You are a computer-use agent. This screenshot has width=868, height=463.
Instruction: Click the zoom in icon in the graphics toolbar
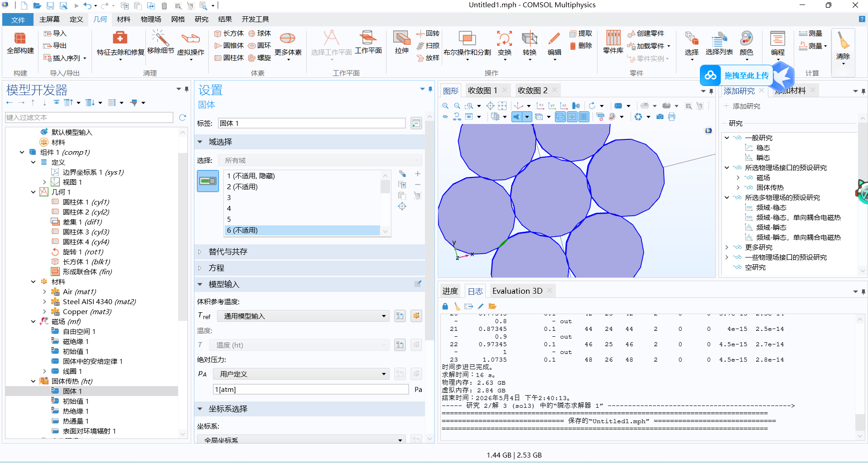(x=446, y=106)
